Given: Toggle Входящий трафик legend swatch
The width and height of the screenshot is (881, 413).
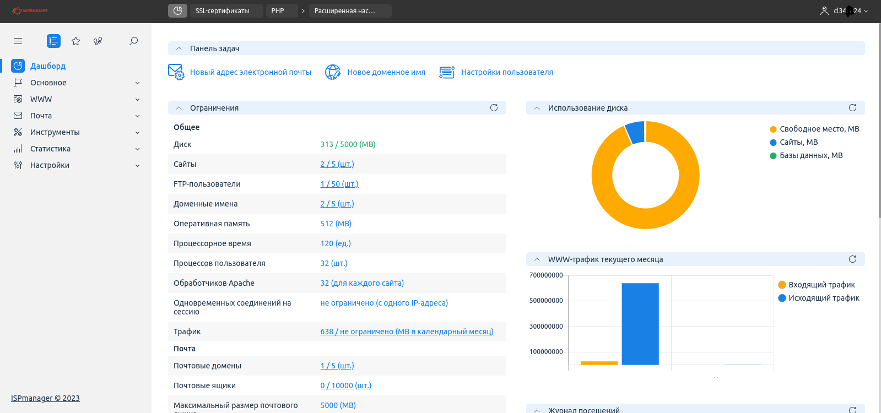Looking at the screenshot, I should [x=782, y=285].
